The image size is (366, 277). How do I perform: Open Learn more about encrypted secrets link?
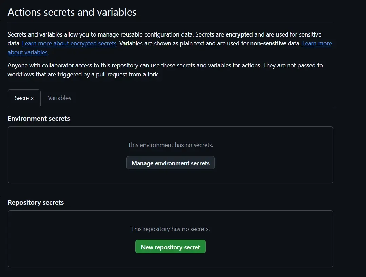click(69, 44)
